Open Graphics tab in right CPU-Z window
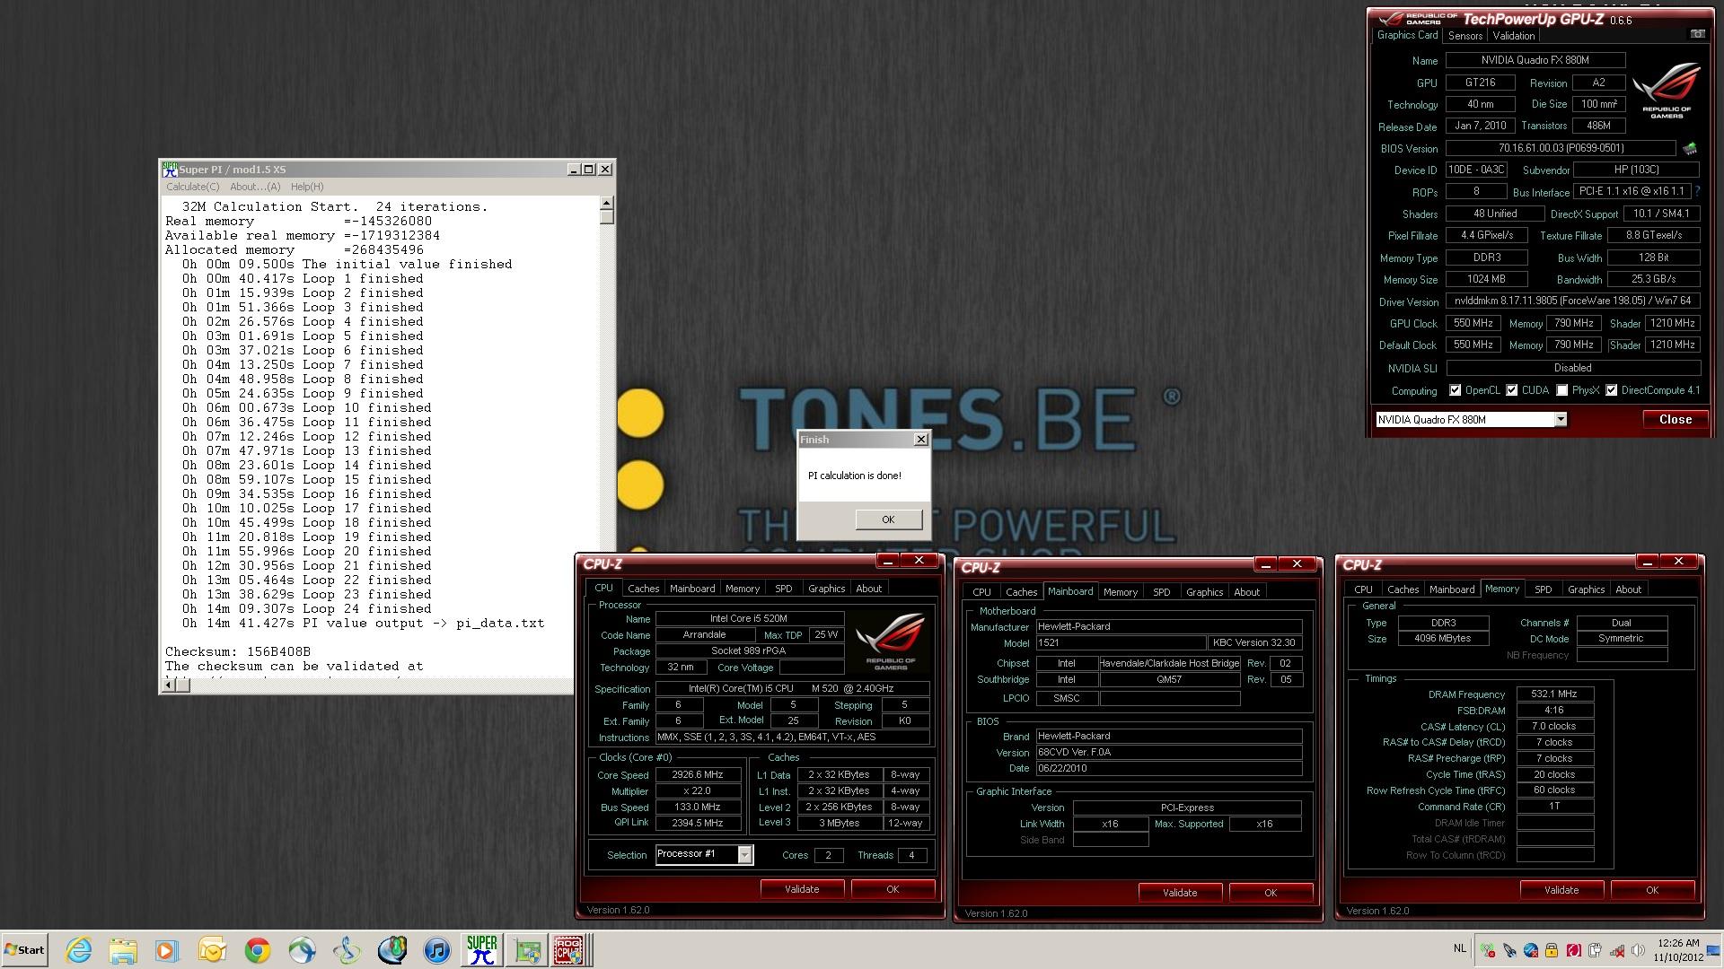 (1586, 589)
